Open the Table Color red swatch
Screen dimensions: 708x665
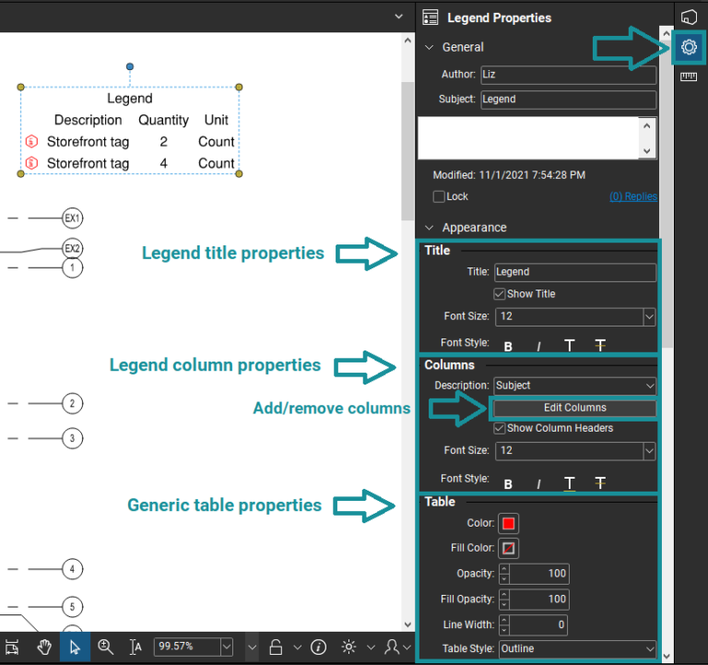click(509, 523)
